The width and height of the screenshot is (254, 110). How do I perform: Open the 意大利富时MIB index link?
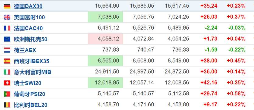[x=33, y=72]
